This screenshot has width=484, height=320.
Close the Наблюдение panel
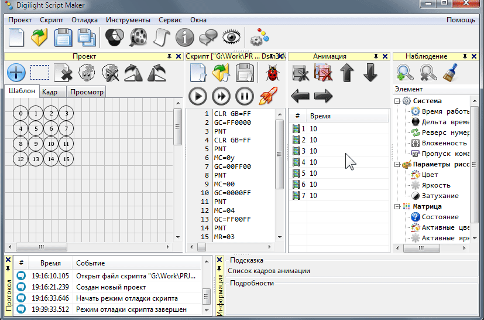click(x=474, y=56)
